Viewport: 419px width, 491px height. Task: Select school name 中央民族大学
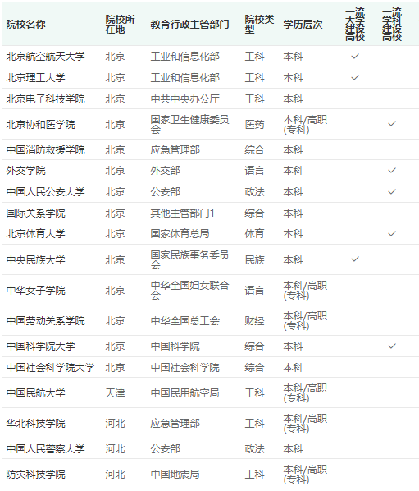(x=35, y=259)
